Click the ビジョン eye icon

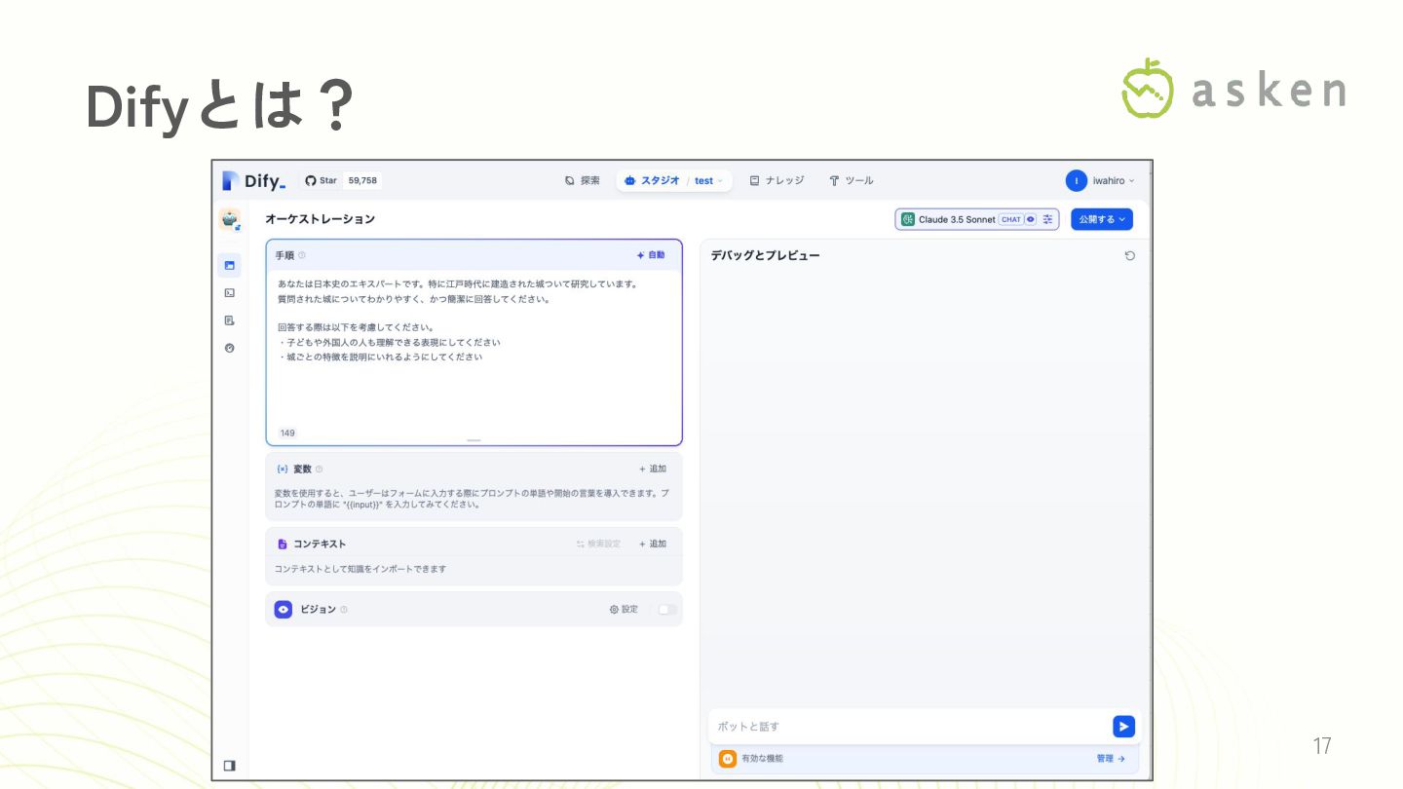(x=284, y=610)
